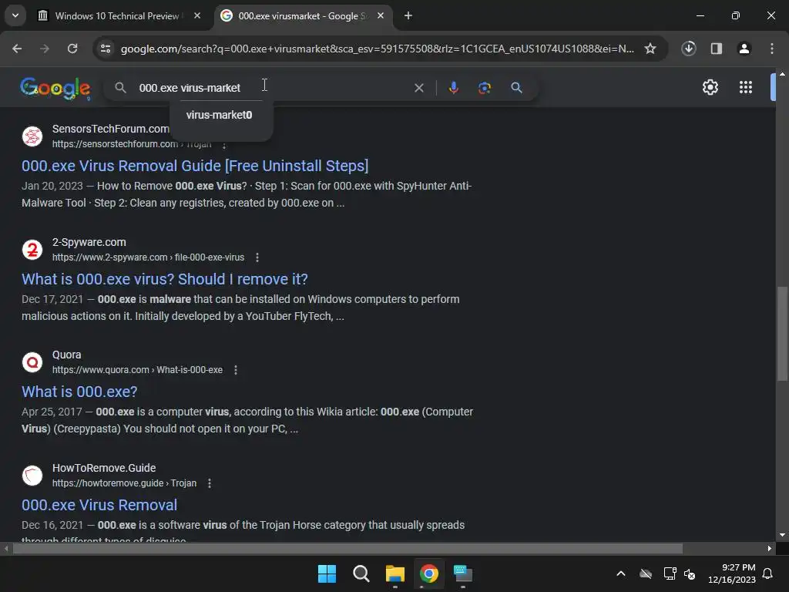Click network display tray icon
The image size is (789, 592).
coord(670,573)
